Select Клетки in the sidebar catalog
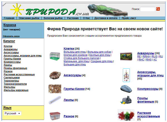Image resolution: width=167 pixels, height=122 pixels. (x=8, y=46)
